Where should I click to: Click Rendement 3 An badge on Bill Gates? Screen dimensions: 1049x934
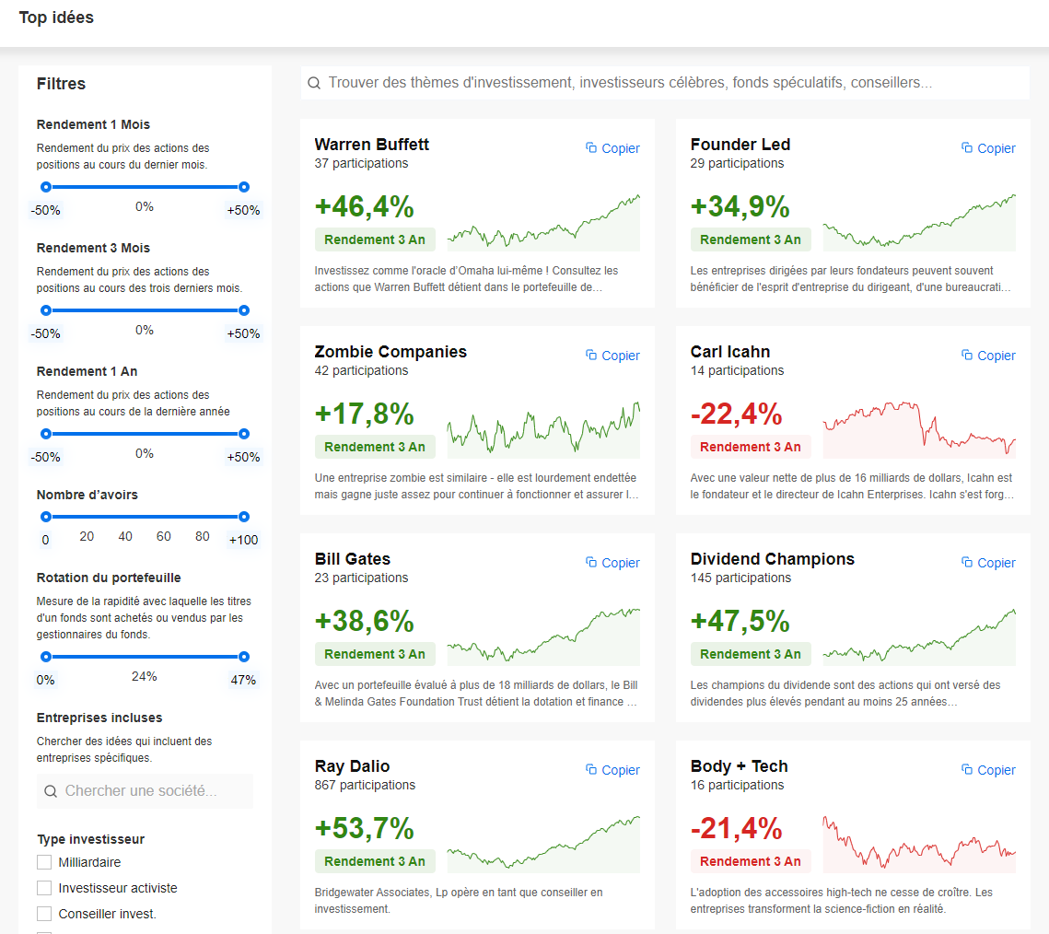point(375,654)
